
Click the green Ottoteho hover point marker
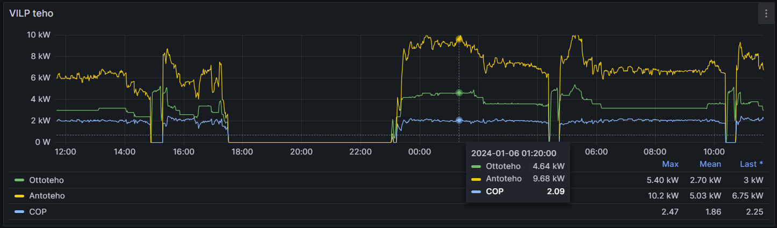pos(459,93)
